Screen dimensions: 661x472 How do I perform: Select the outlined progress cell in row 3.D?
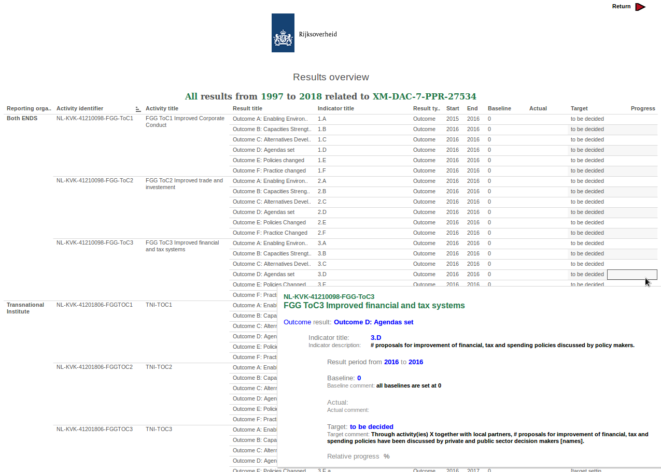click(631, 275)
